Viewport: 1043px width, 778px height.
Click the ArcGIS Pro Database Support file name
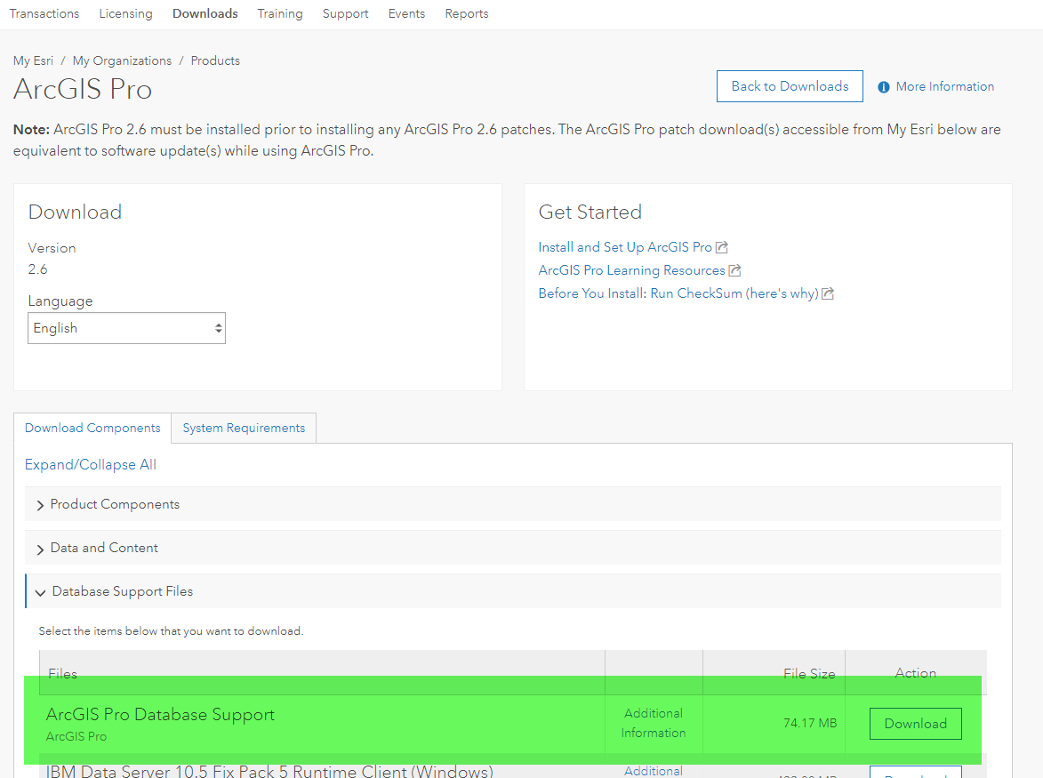point(160,714)
